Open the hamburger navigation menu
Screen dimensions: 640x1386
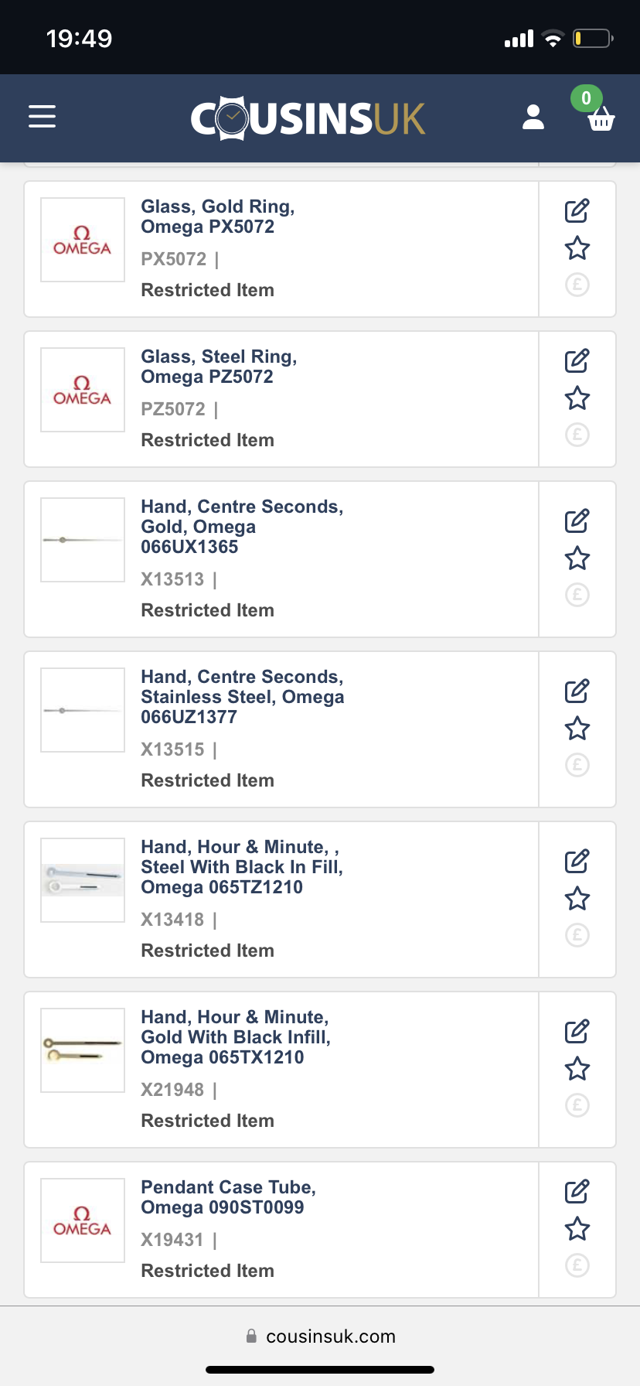(43, 117)
